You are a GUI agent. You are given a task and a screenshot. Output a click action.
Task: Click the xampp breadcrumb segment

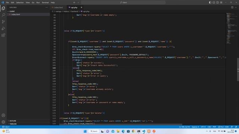tap(58, 12)
